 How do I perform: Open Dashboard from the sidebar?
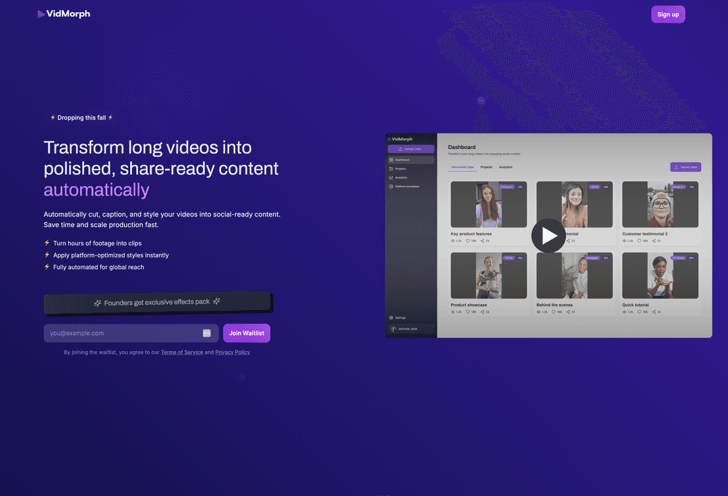[x=402, y=159]
